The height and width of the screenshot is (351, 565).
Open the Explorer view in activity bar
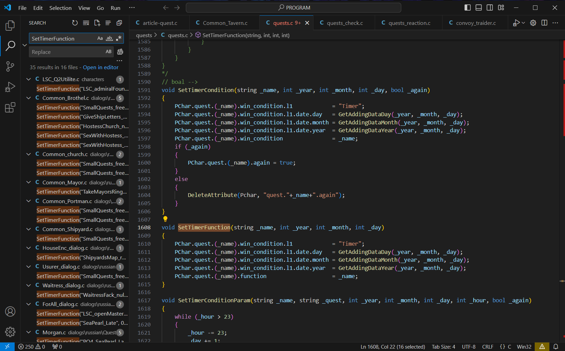tap(10, 26)
